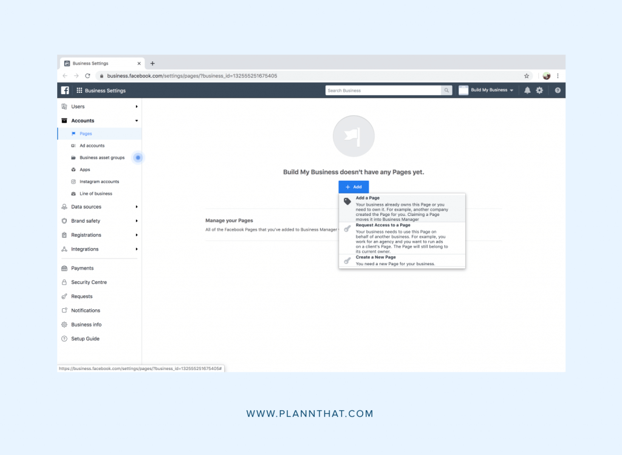Click the Facebook logo icon
This screenshot has height=455, width=622.
[x=65, y=90]
